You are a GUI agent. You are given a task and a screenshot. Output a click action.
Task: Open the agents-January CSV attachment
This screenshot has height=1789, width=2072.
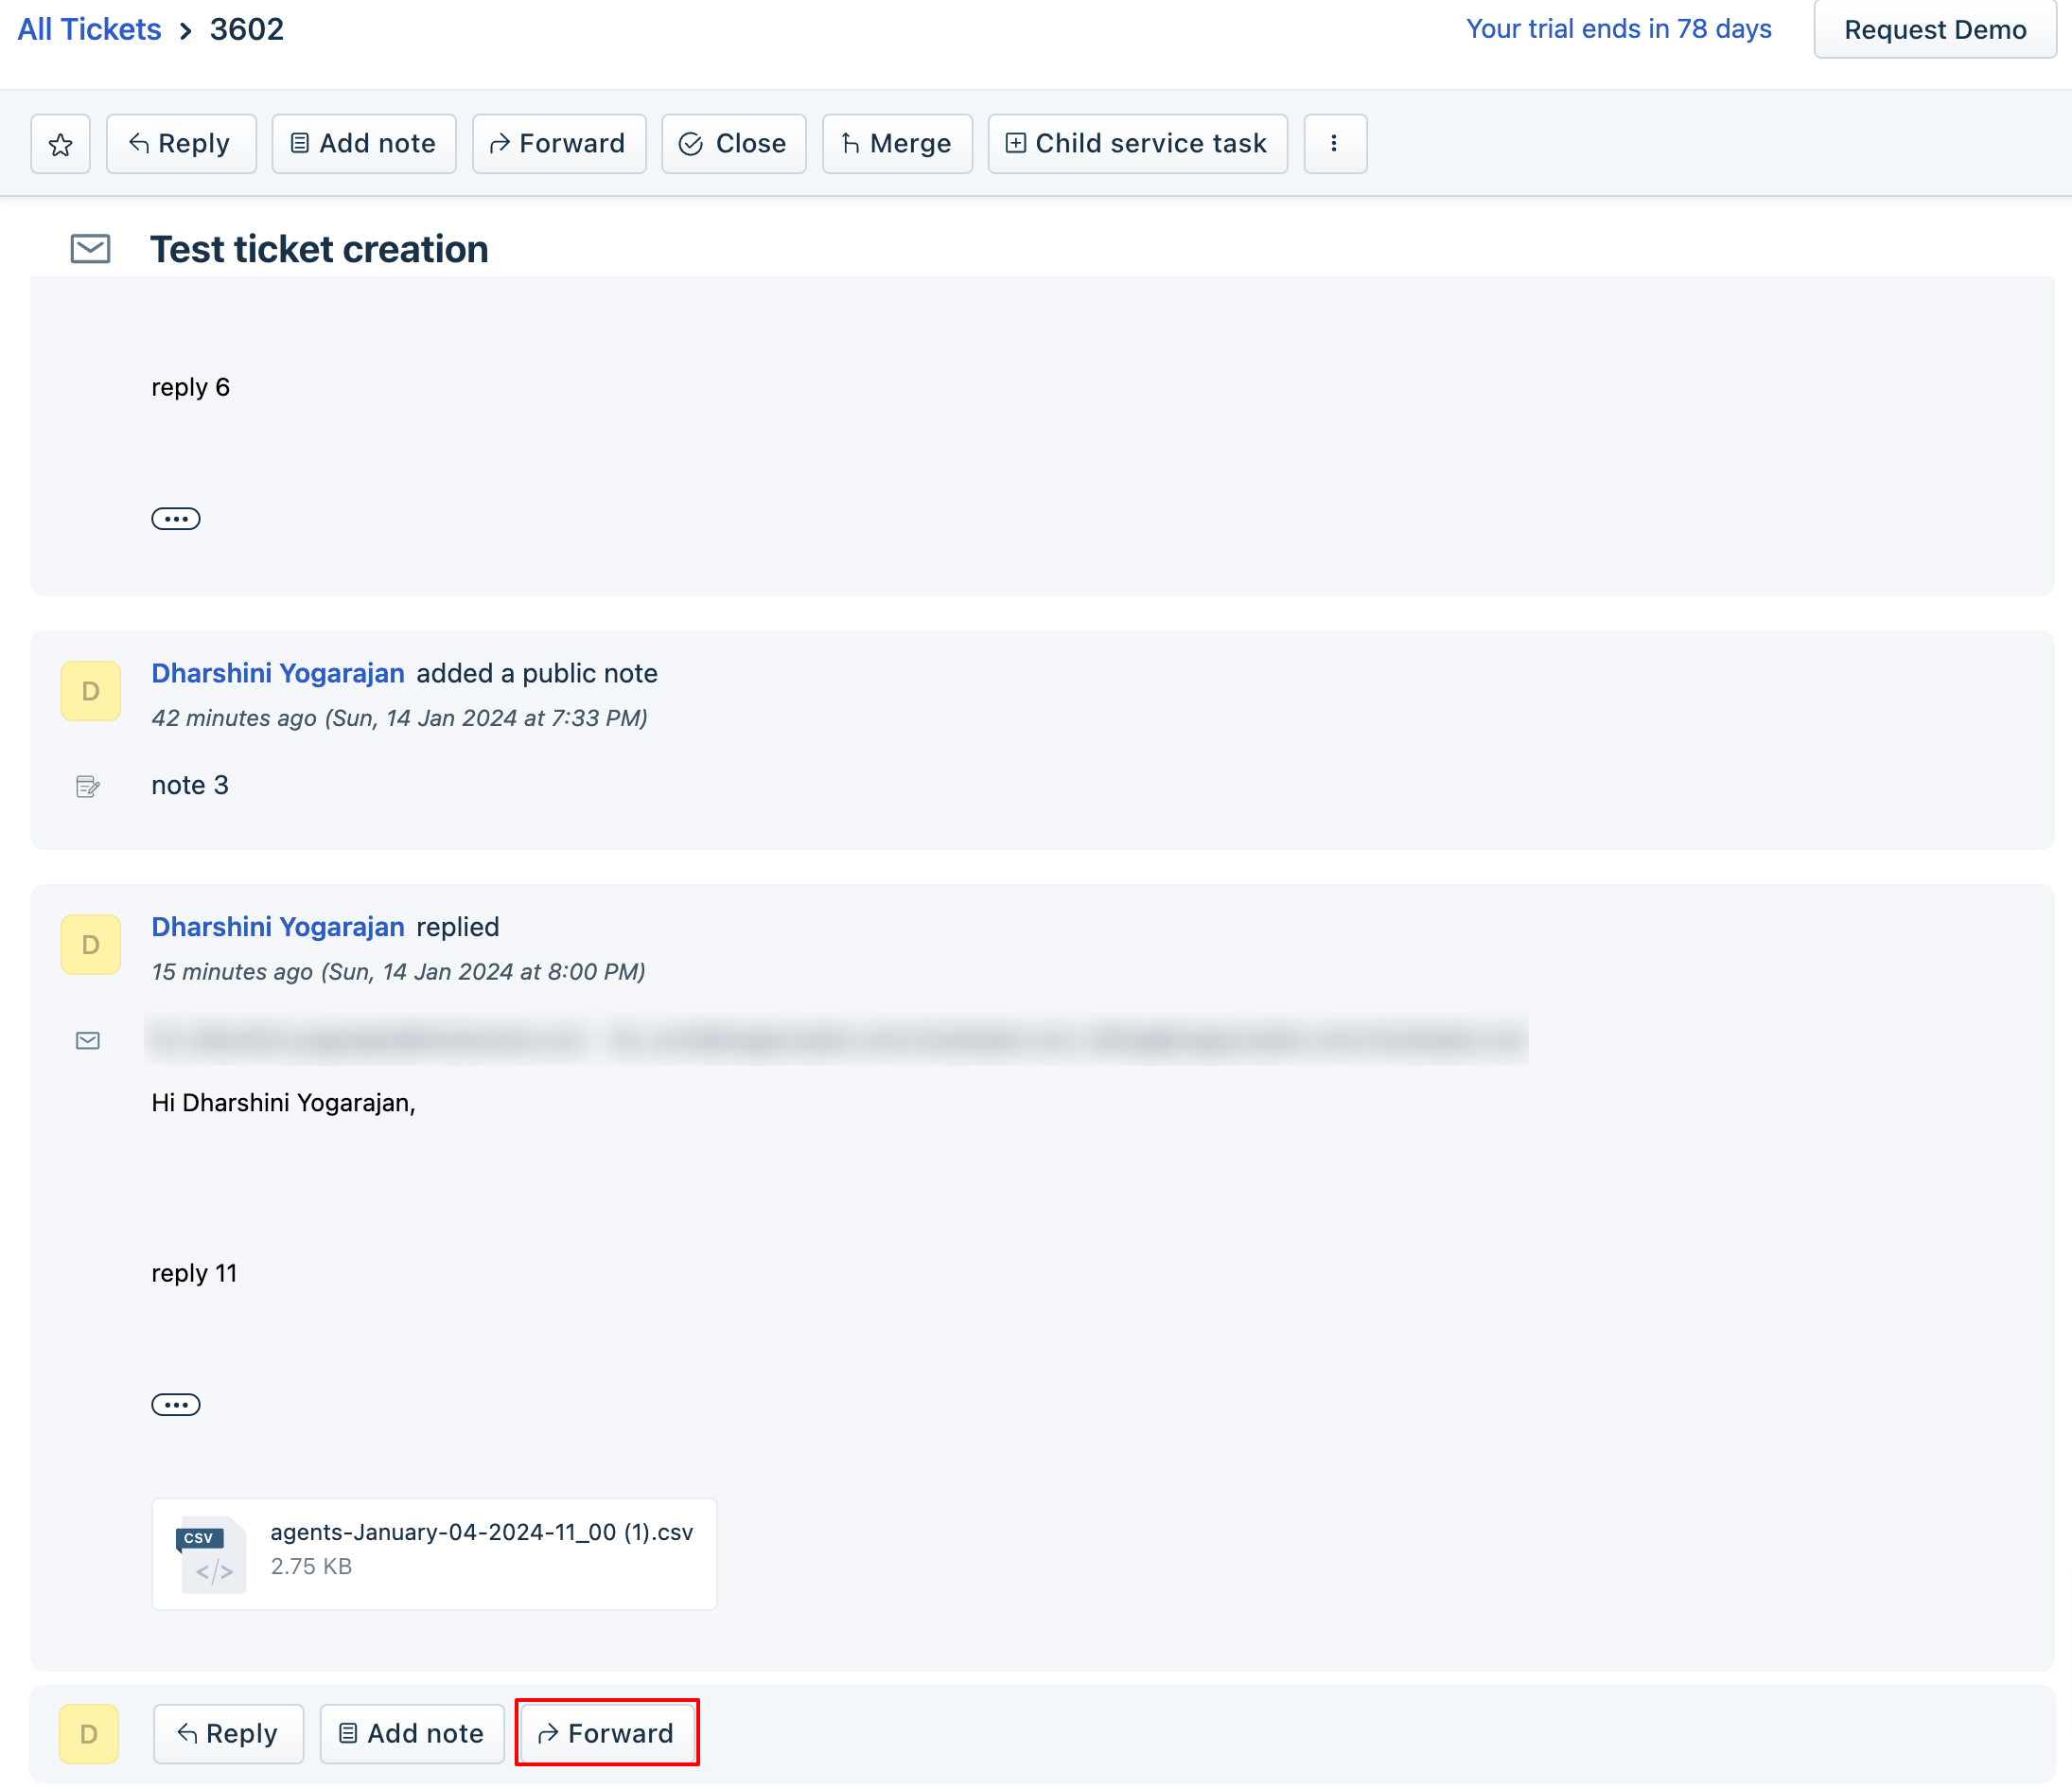[481, 1532]
